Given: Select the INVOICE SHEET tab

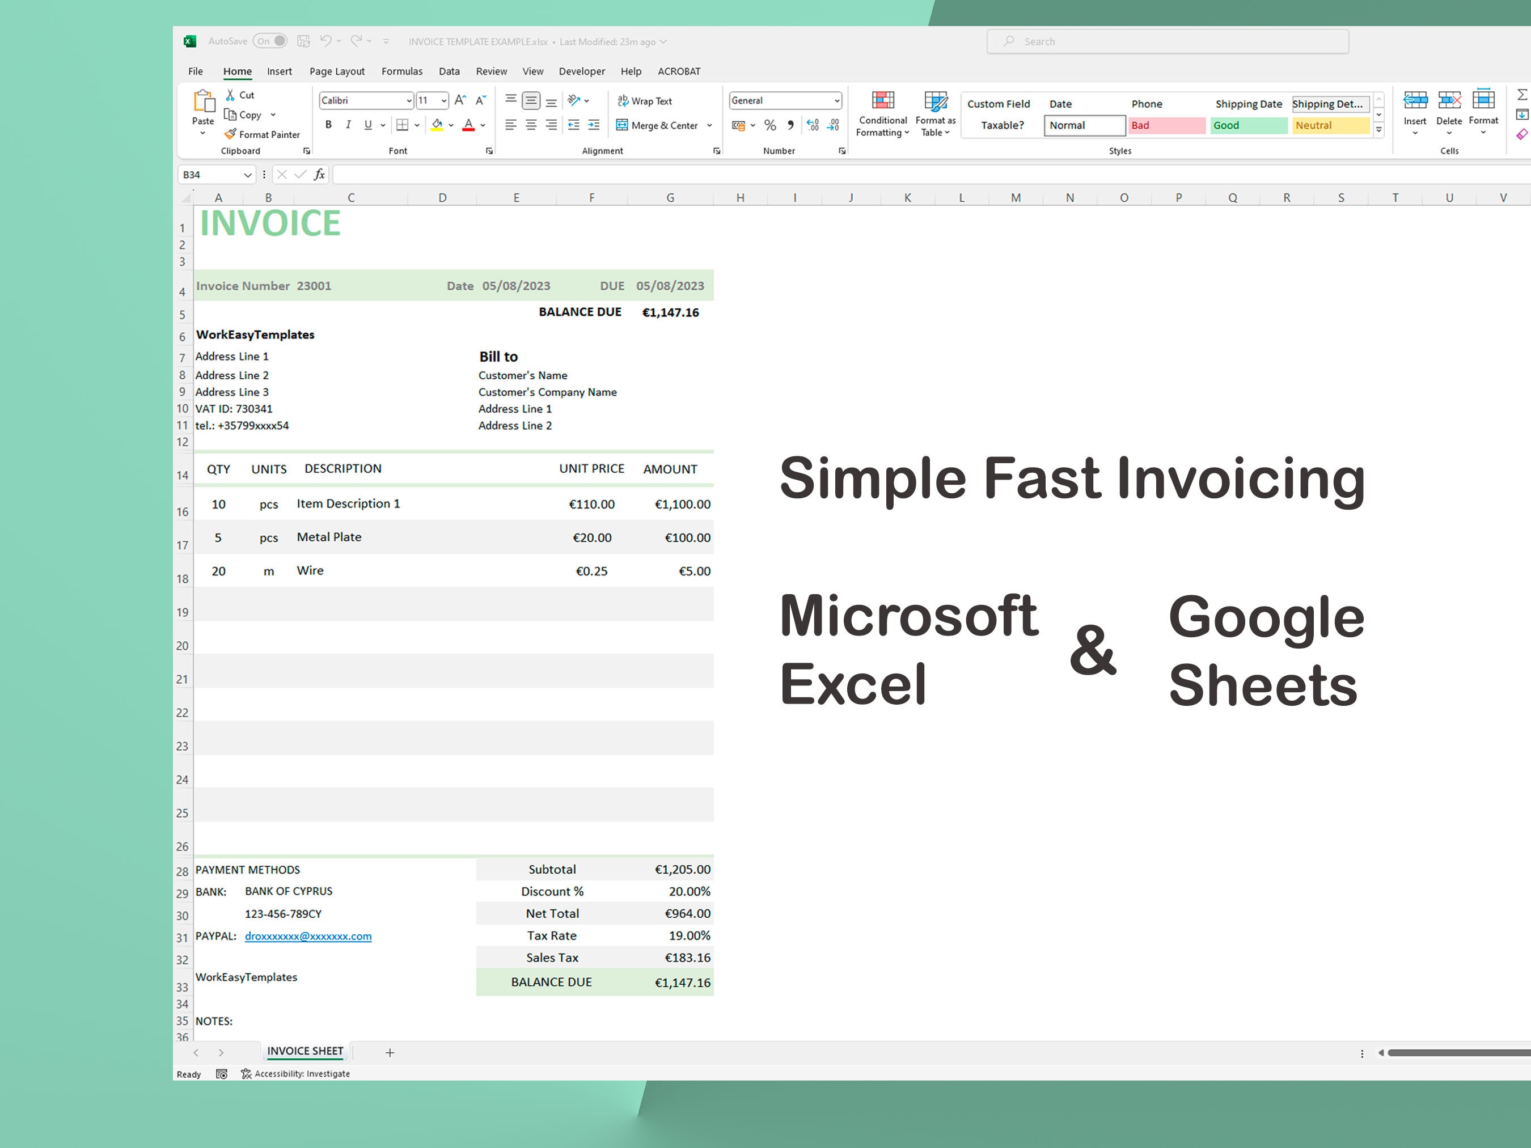Looking at the screenshot, I should pyautogui.click(x=304, y=1050).
